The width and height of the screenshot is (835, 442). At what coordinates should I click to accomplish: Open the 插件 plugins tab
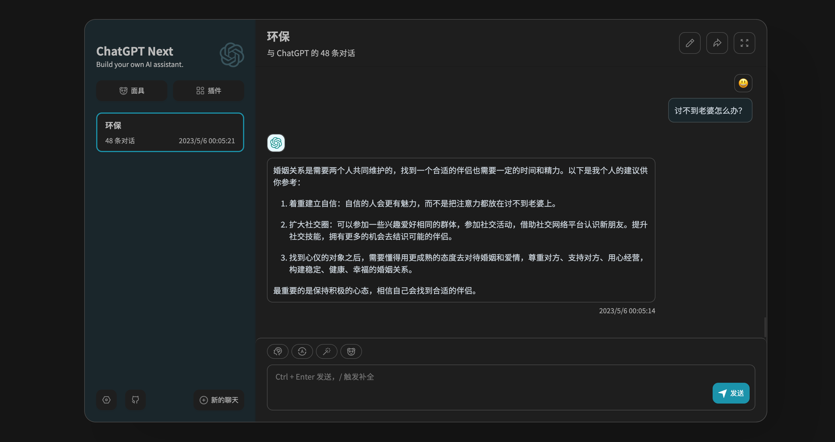tap(208, 91)
